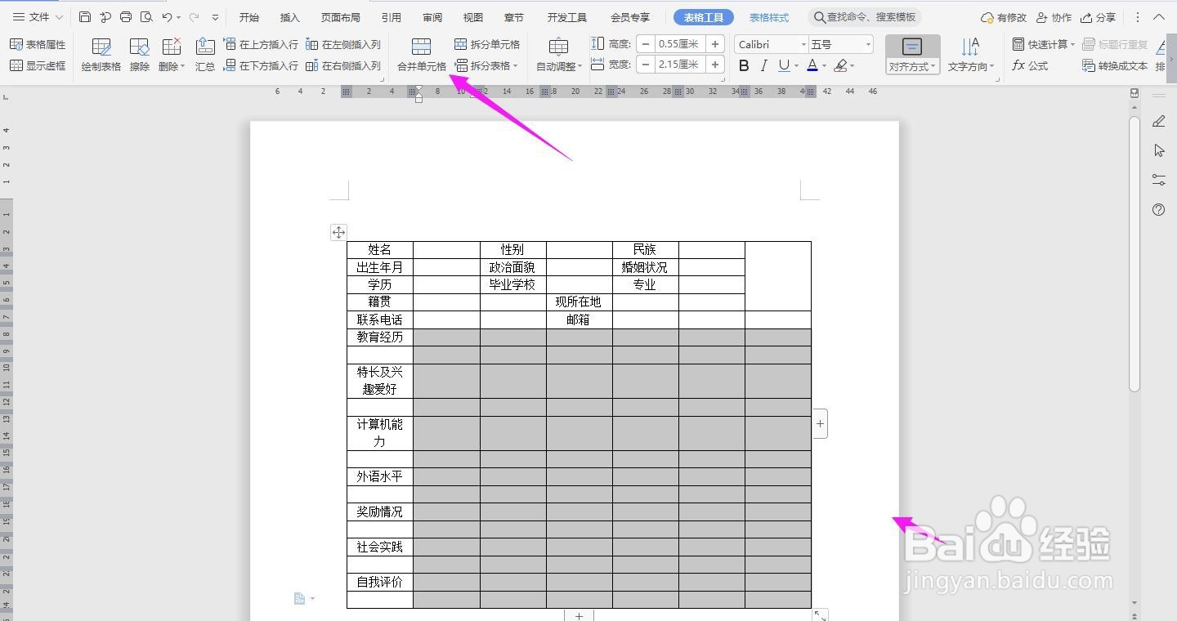Viewport: 1177px width, 621px height.
Task: Click the Share (分享) button
Action: [x=1098, y=17]
